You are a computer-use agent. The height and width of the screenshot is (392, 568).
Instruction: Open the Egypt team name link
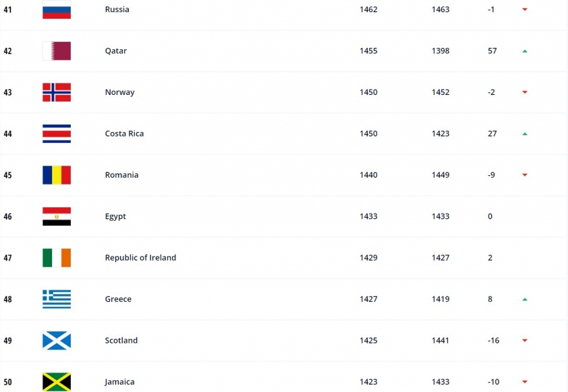click(x=115, y=217)
